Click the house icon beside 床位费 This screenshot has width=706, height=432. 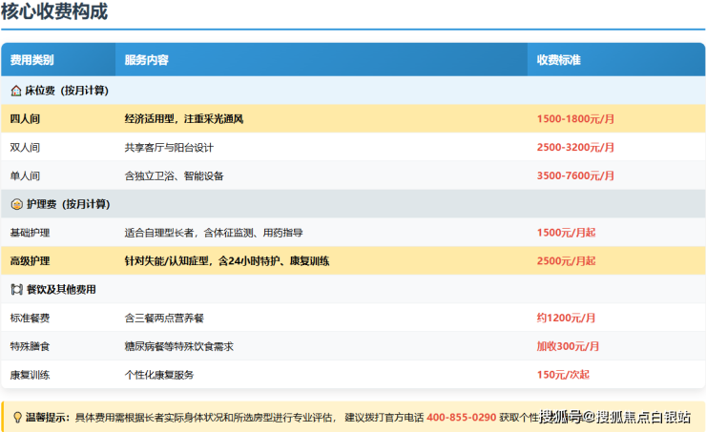click(x=16, y=91)
